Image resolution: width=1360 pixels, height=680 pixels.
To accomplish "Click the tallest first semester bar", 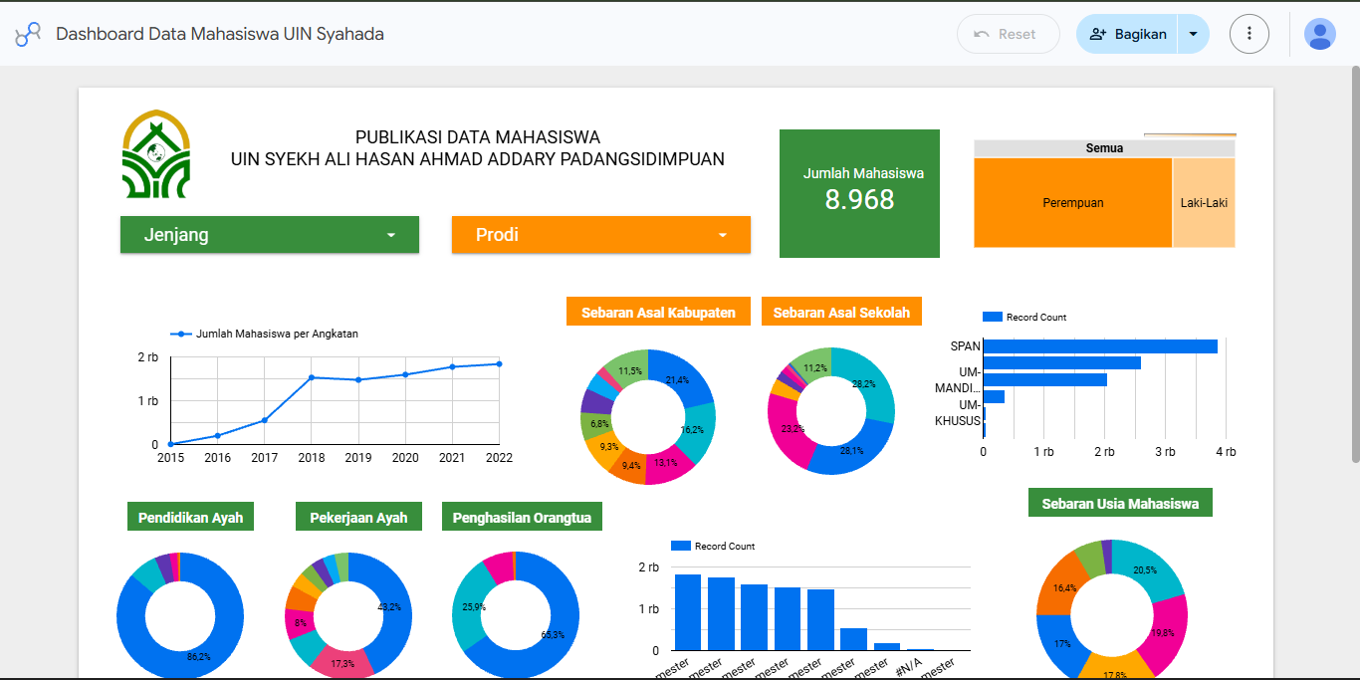I will (x=688, y=612).
